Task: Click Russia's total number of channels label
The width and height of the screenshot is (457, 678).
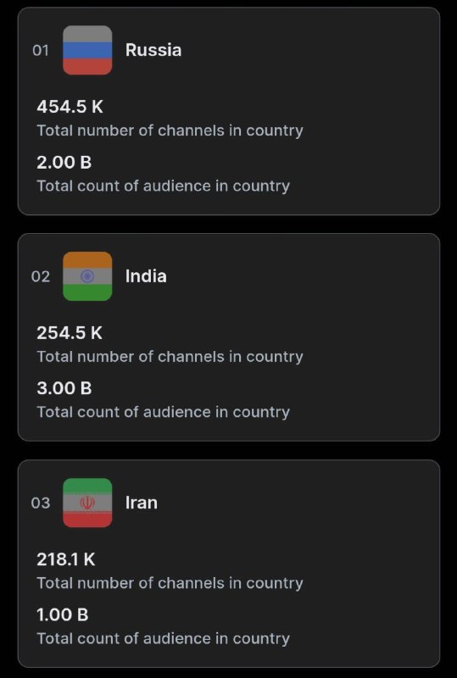Action: click(170, 131)
